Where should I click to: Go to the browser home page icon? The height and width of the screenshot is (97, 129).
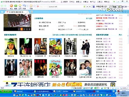(x=20, y=6)
